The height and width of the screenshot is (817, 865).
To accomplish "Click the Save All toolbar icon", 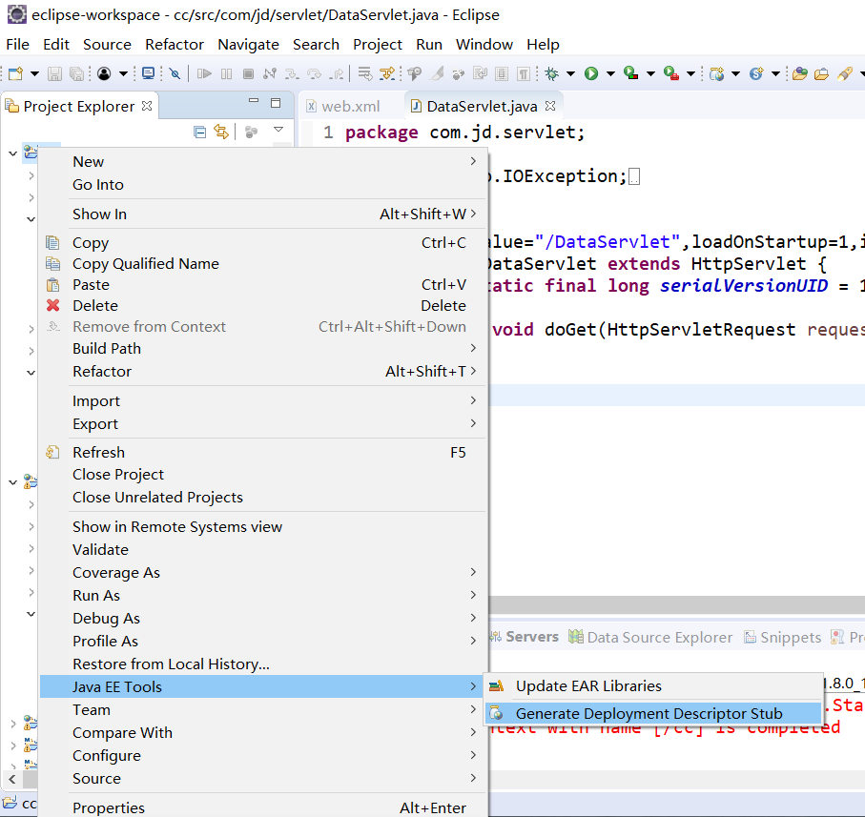I will (x=76, y=73).
